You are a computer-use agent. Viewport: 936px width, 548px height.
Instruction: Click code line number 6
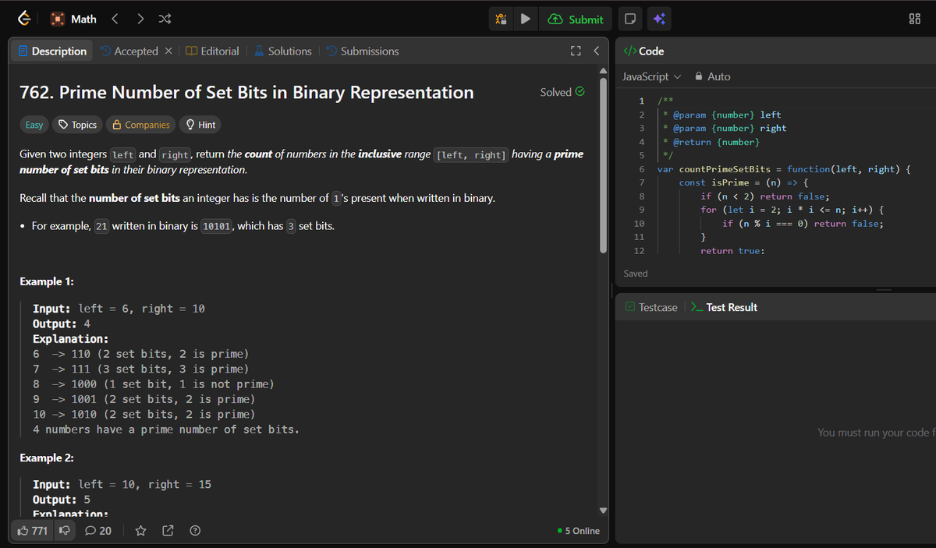click(x=641, y=169)
